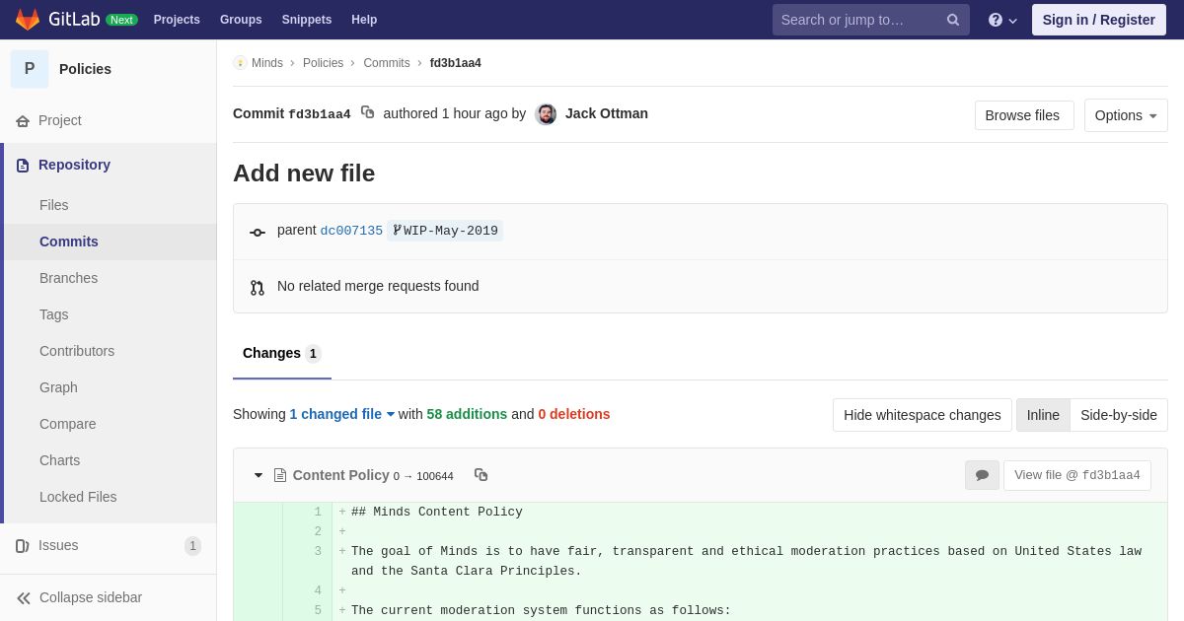Open parent commit dc007135 link

coord(351,231)
